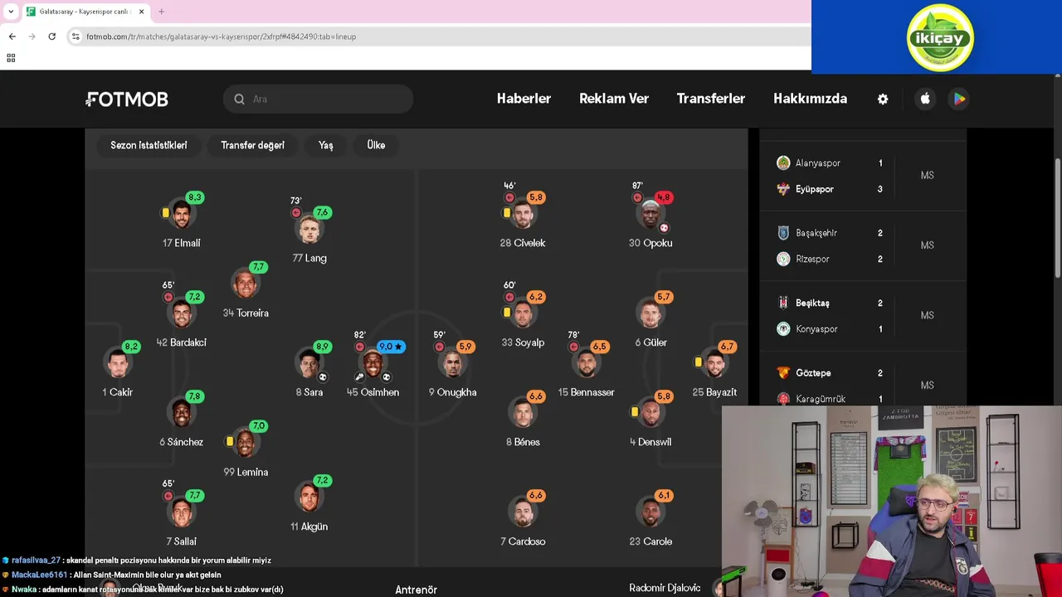
Task: Open the Google Play store icon
Action: pos(959,99)
